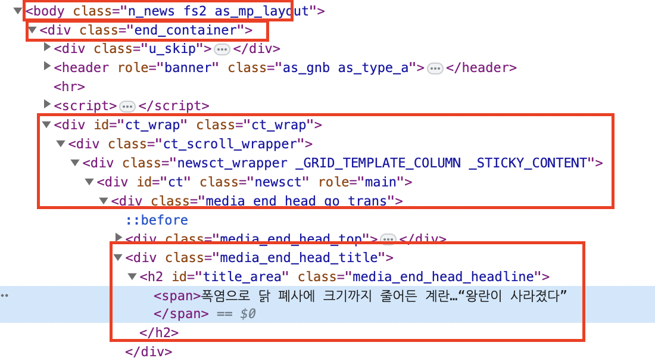Viewport: 655px width, 361px height.
Task: Collapse the media_end_head_title div
Action: [118, 257]
